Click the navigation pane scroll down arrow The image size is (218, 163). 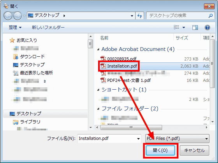point(91,128)
